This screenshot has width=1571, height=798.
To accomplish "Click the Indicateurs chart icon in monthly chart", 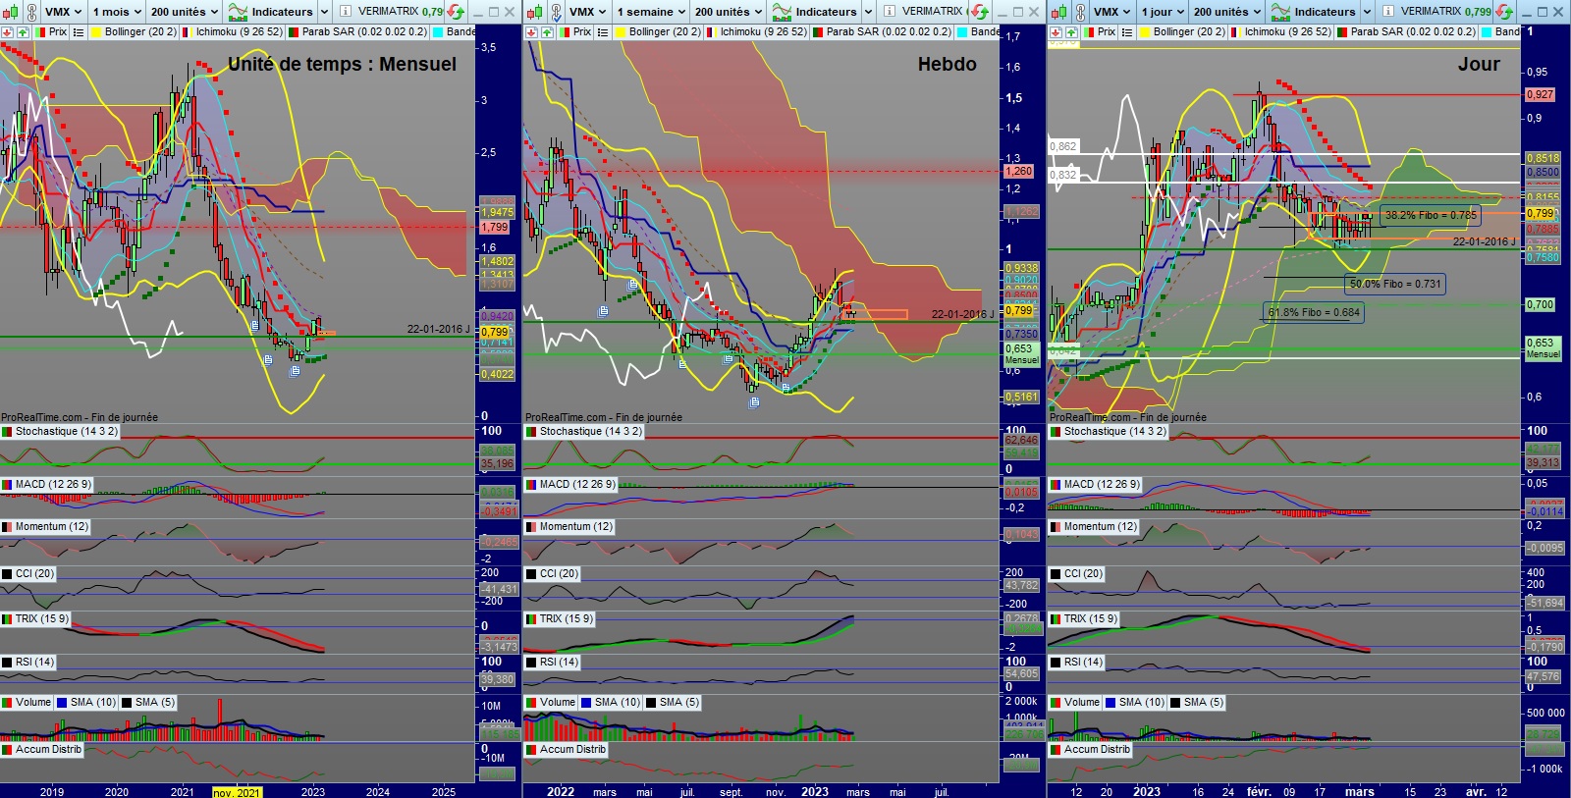I will point(238,12).
